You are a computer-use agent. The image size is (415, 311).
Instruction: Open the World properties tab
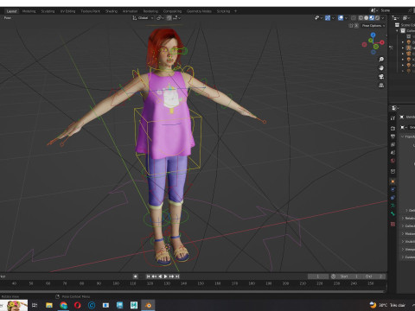click(x=393, y=161)
